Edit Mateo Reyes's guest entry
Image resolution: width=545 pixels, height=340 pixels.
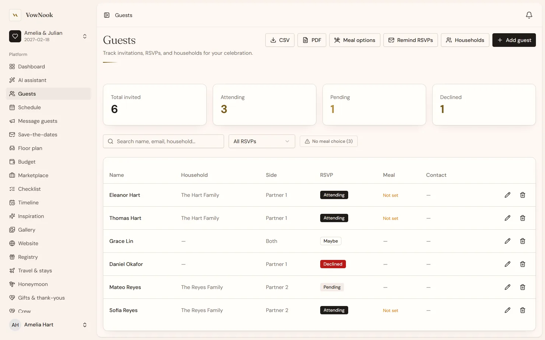pyautogui.click(x=508, y=287)
